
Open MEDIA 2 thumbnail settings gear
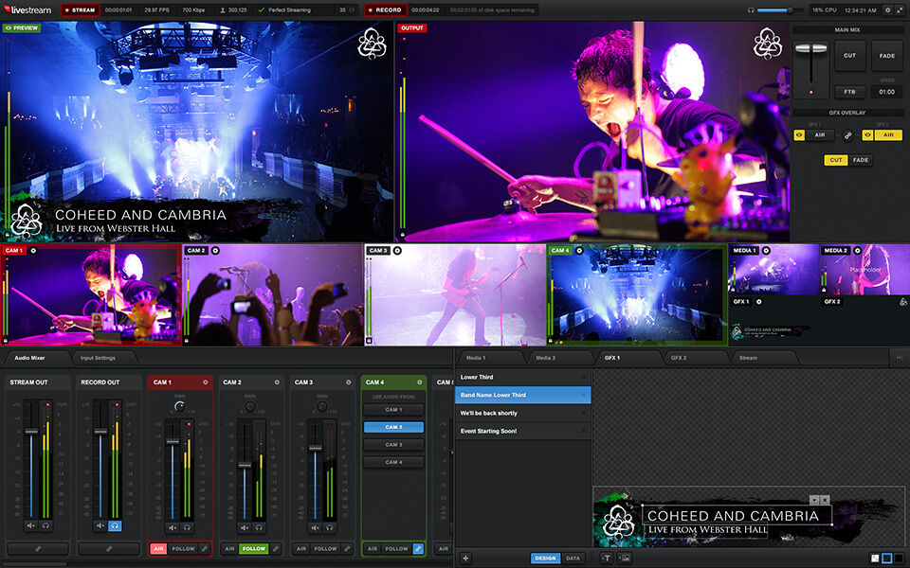tap(857, 250)
